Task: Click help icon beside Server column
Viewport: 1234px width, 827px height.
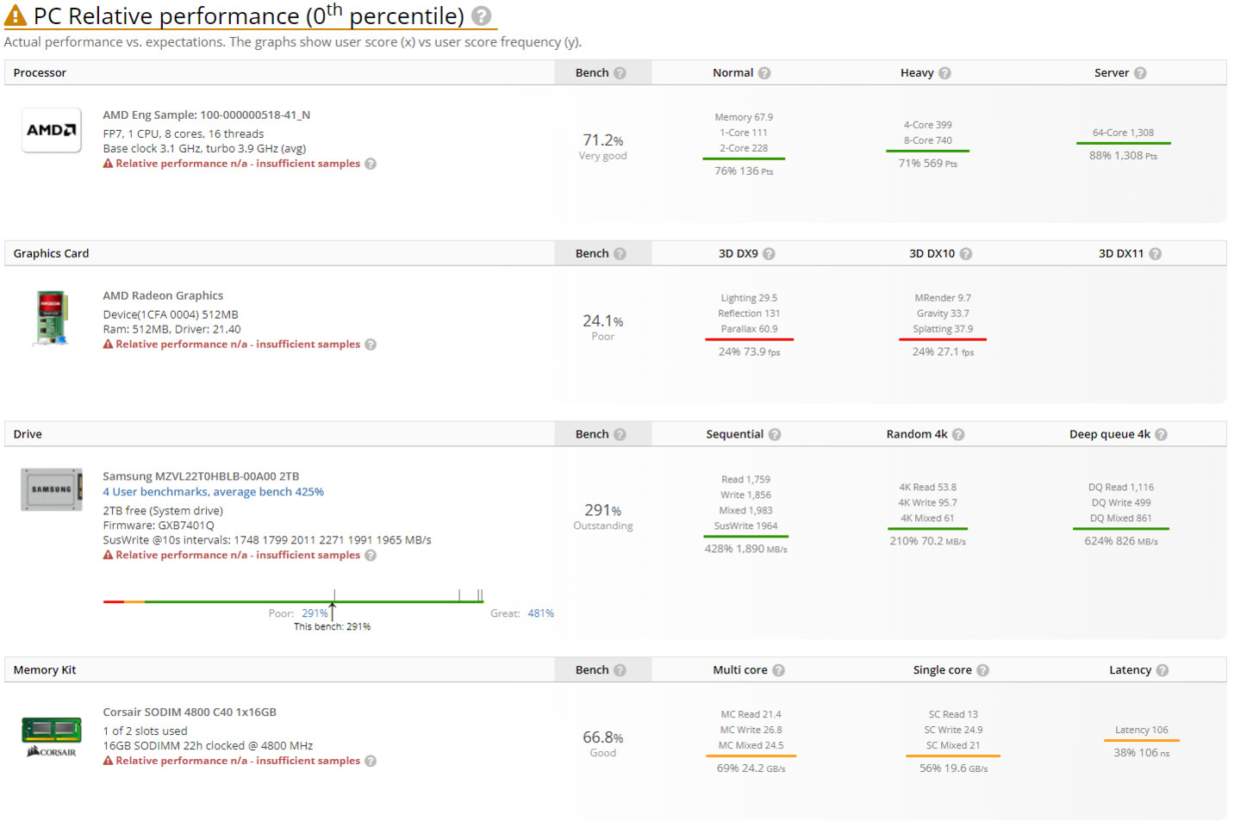Action: pos(1140,73)
